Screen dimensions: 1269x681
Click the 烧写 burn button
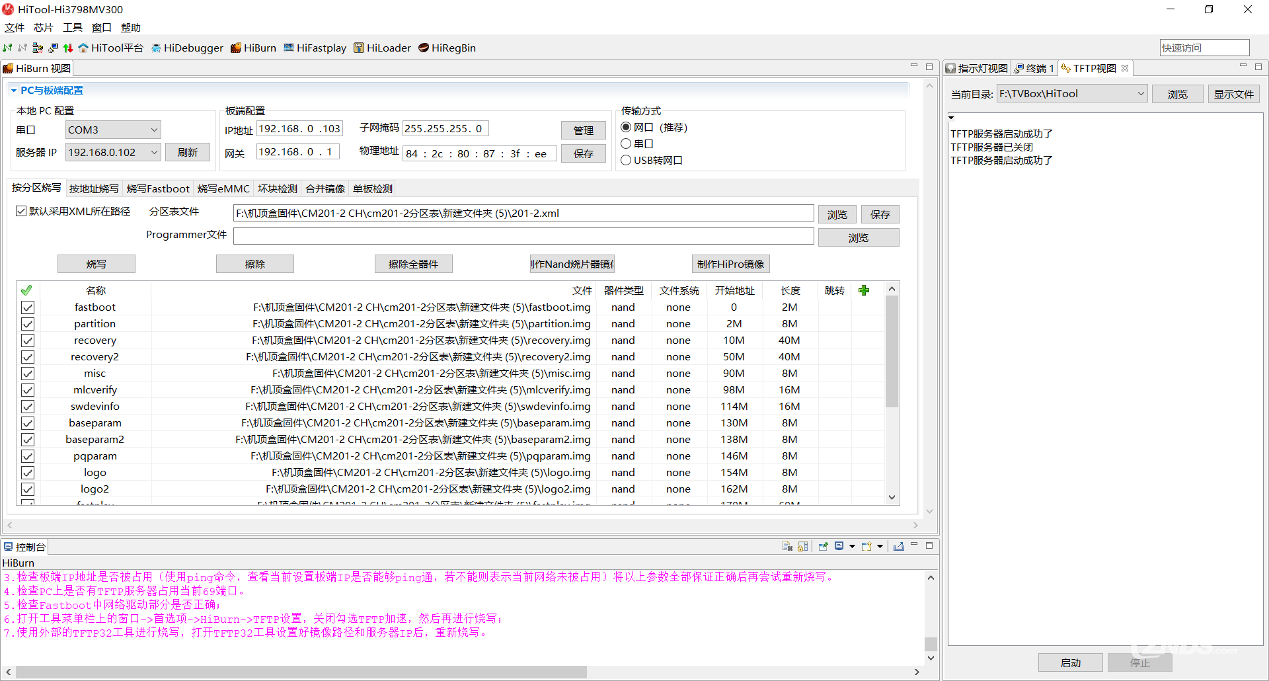pyautogui.click(x=96, y=264)
